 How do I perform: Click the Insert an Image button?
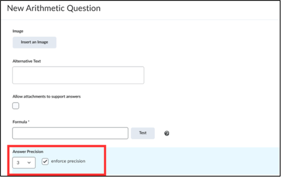(x=34, y=42)
